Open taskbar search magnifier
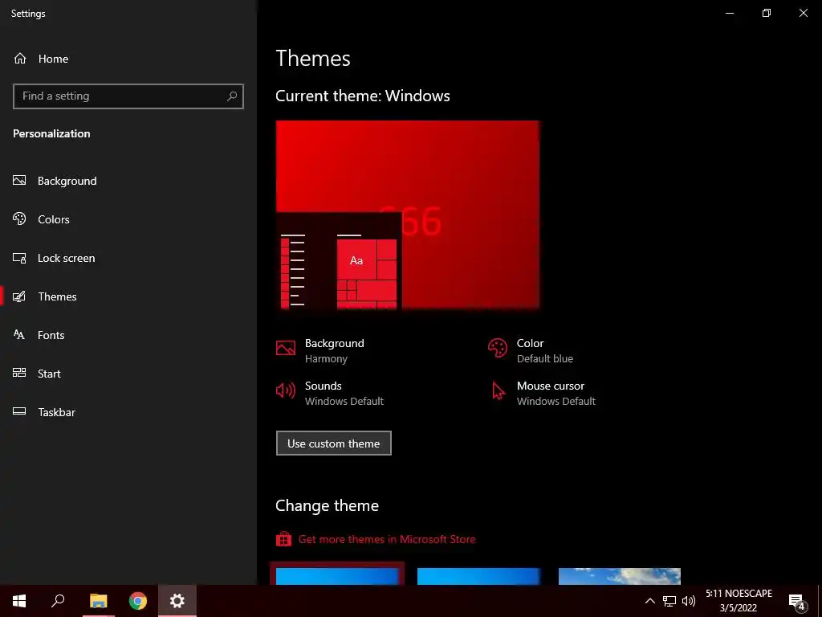The image size is (822, 617). 58,601
